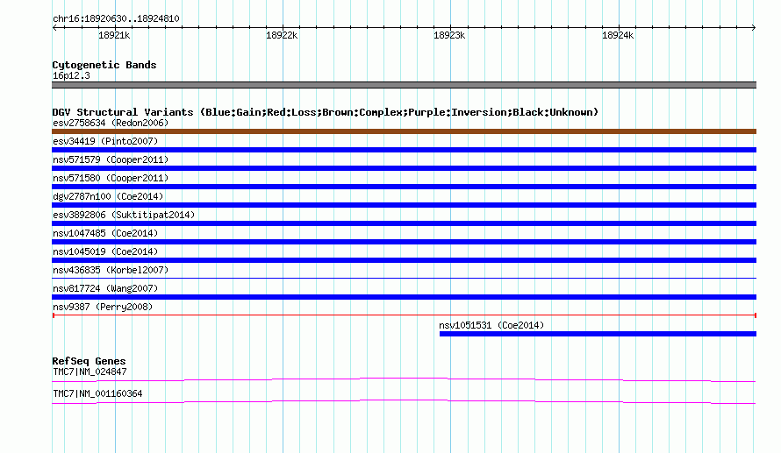Select the blue bar under nsv1047485

[x=404, y=242]
